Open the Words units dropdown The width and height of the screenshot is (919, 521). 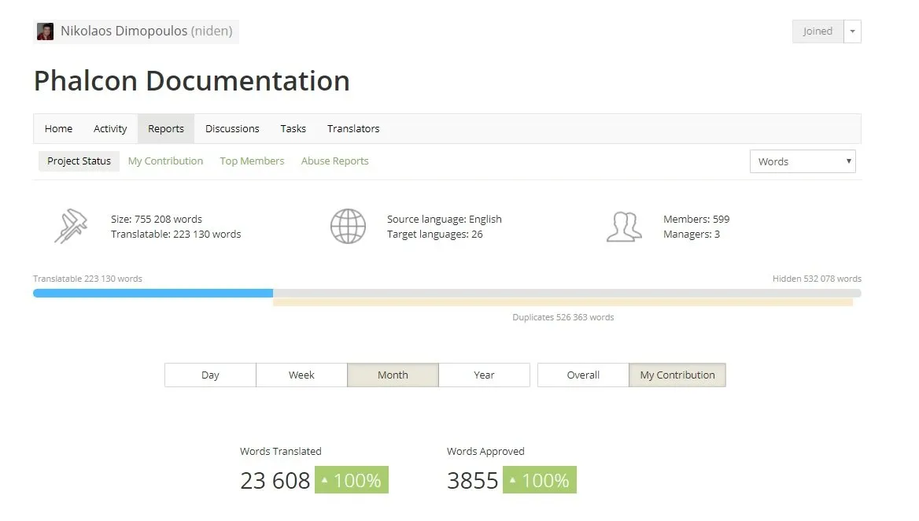(803, 162)
